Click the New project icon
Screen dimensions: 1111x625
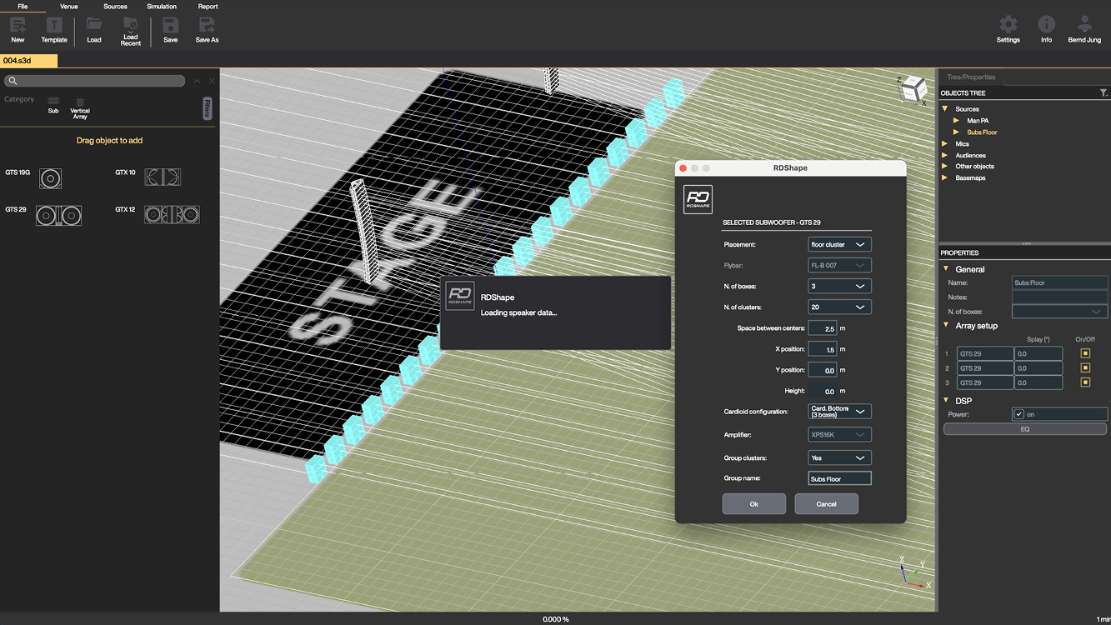pyautogui.click(x=18, y=25)
